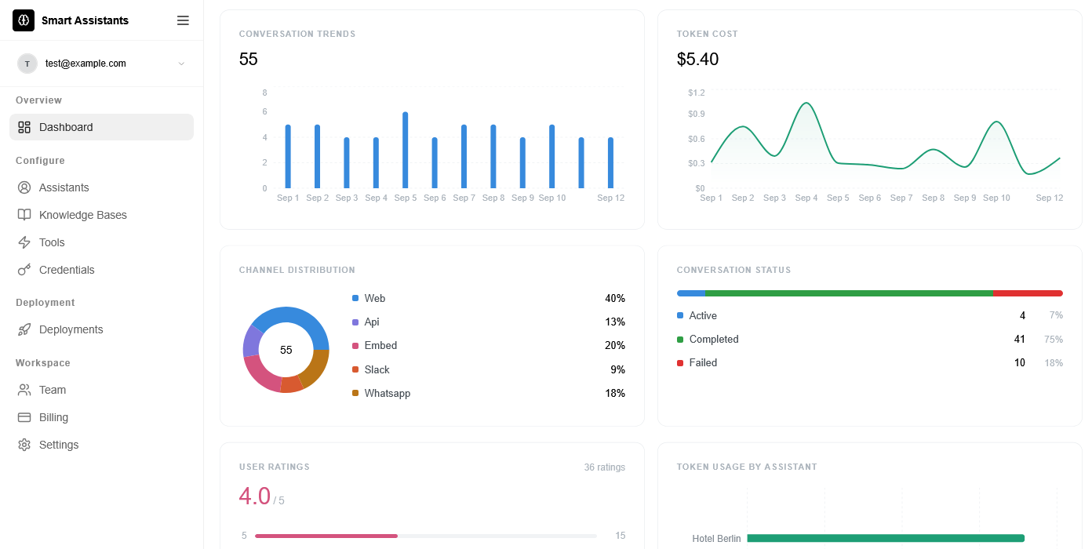Click the Sep 12 bar in Conversation Trends
Viewport: 1092px width, 549px height.
tap(610, 162)
